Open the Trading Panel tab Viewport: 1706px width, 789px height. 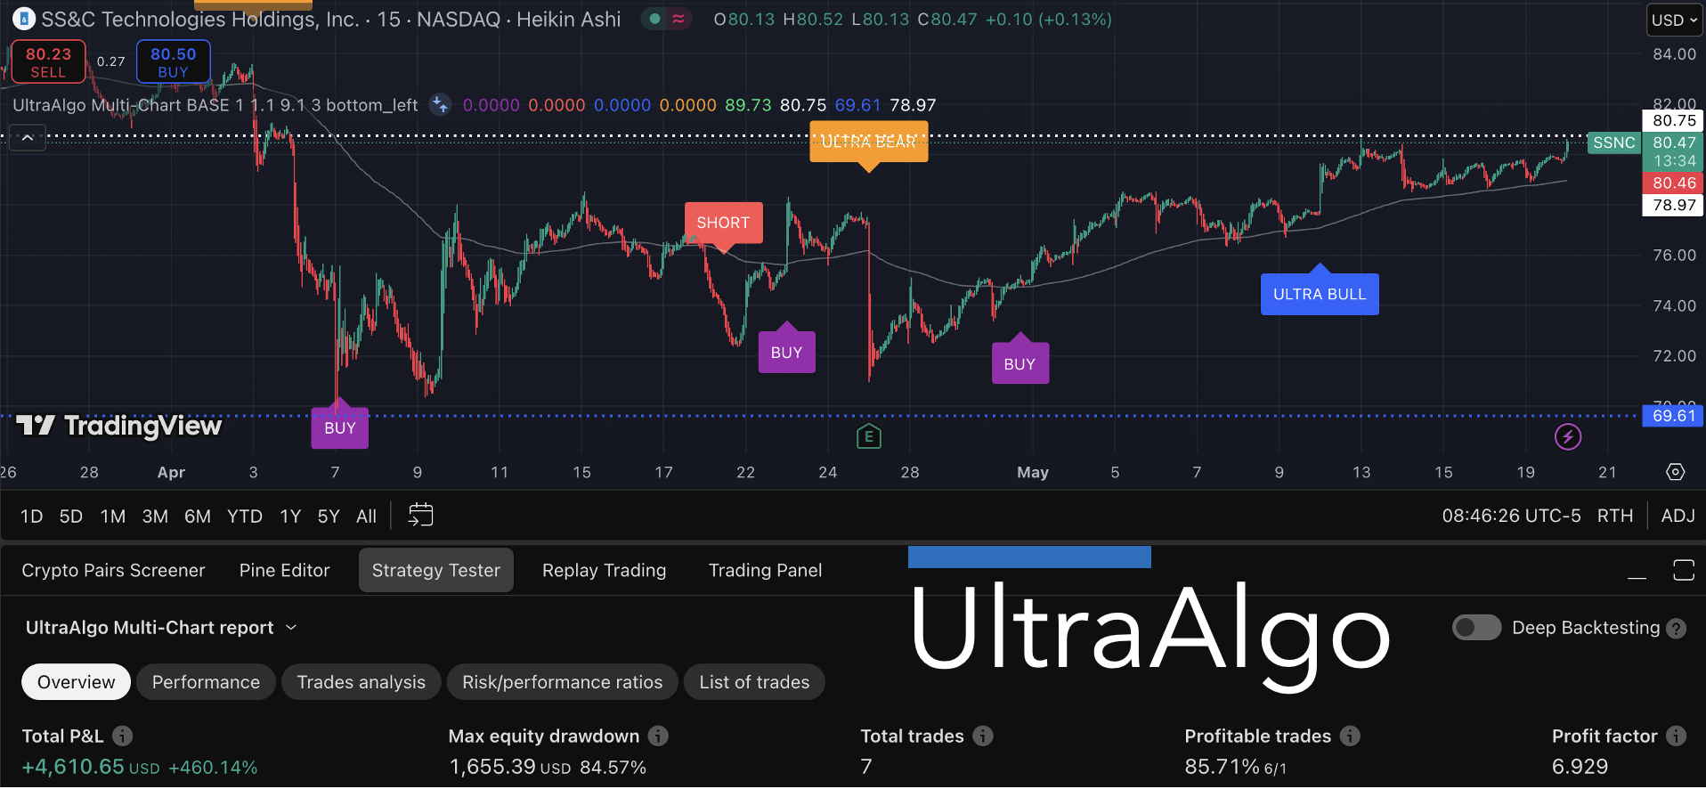pos(765,570)
